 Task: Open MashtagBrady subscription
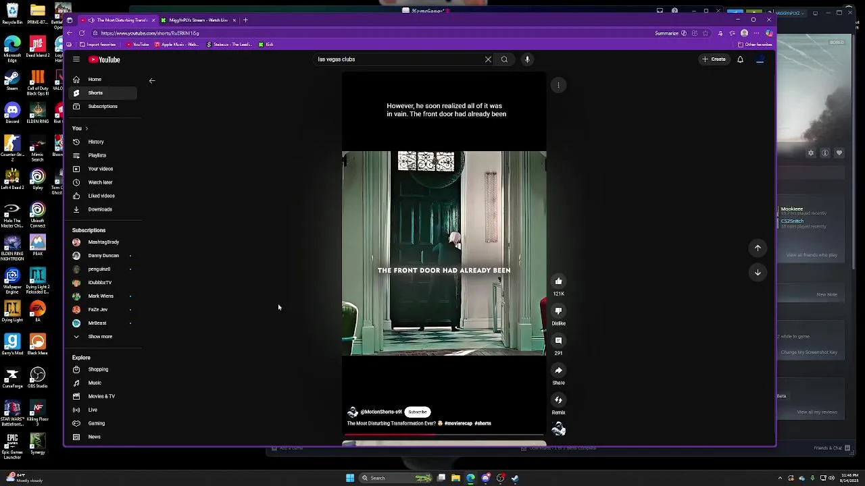click(103, 242)
